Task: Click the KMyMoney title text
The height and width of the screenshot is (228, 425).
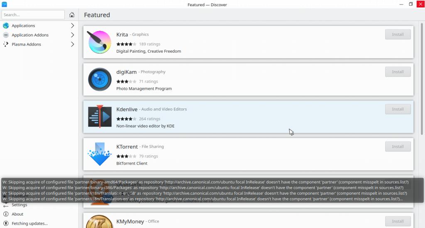Action: click(x=130, y=222)
